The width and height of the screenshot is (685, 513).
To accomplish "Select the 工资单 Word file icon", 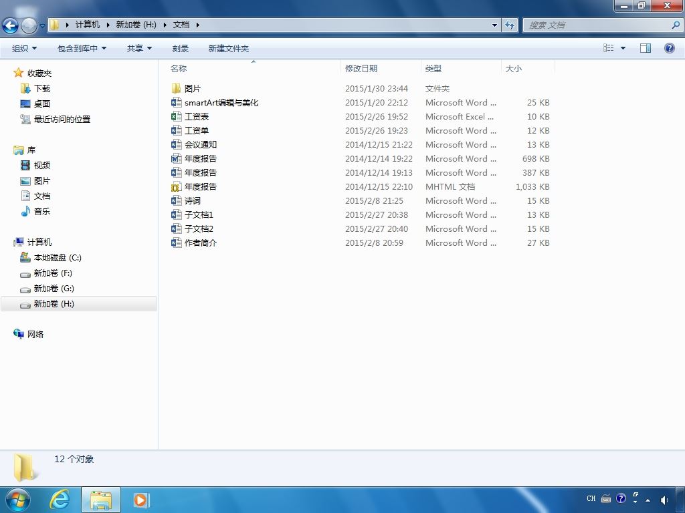I will click(176, 130).
